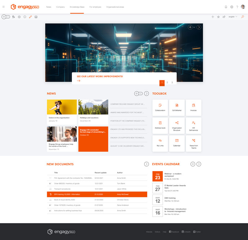Open the HR Self-service tile
The image size is (248, 240).
tap(193, 125)
